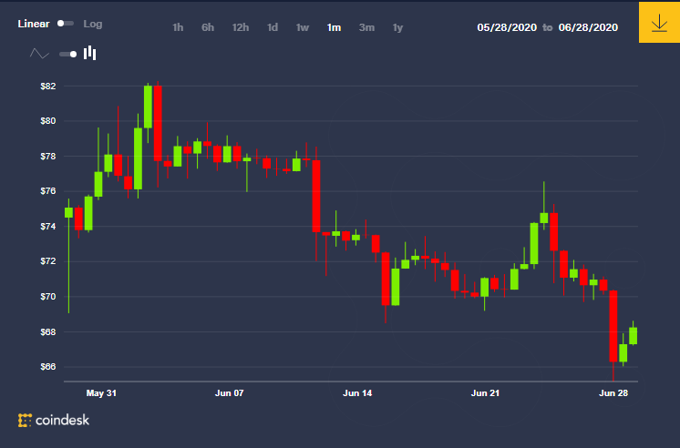The image size is (680, 448).
Task: Click the May 31 date axis label
Action: click(x=101, y=393)
